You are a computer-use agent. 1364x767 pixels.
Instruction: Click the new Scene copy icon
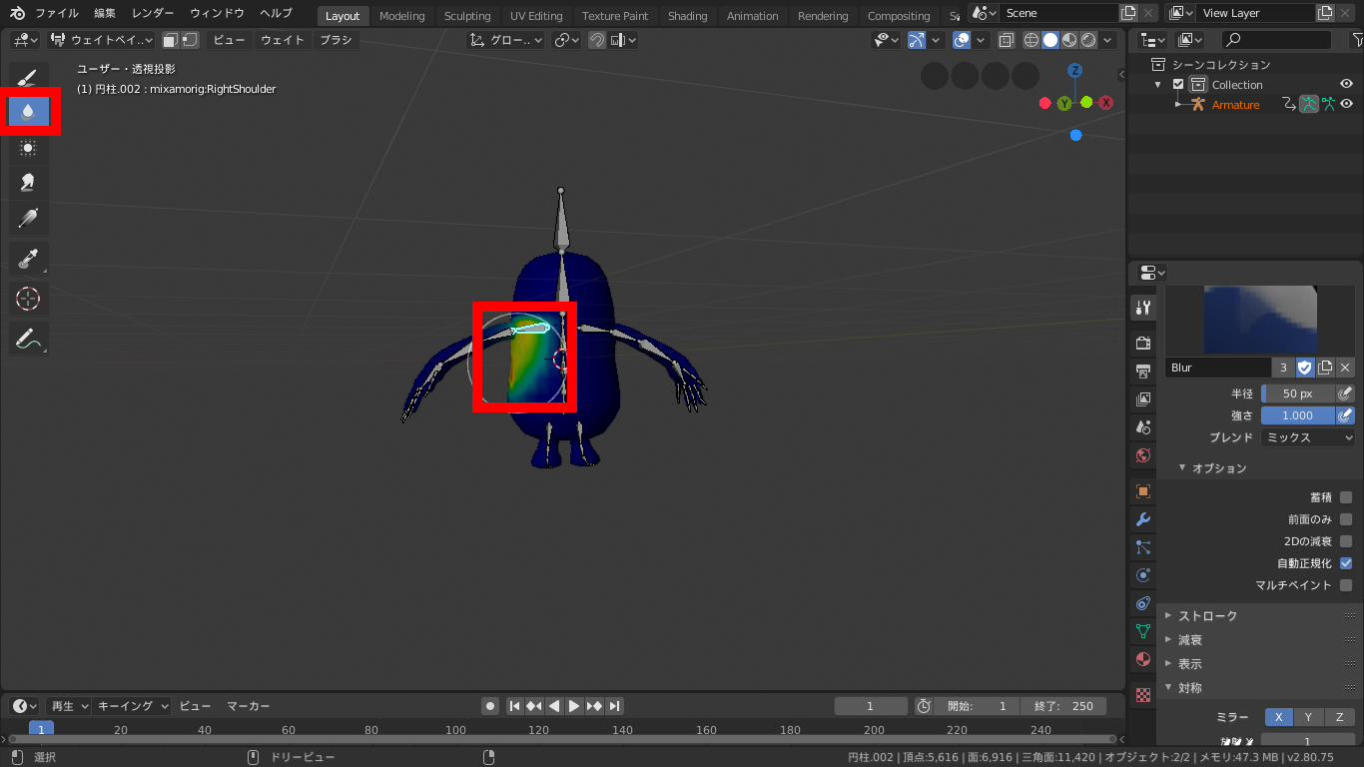pyautogui.click(x=1128, y=13)
